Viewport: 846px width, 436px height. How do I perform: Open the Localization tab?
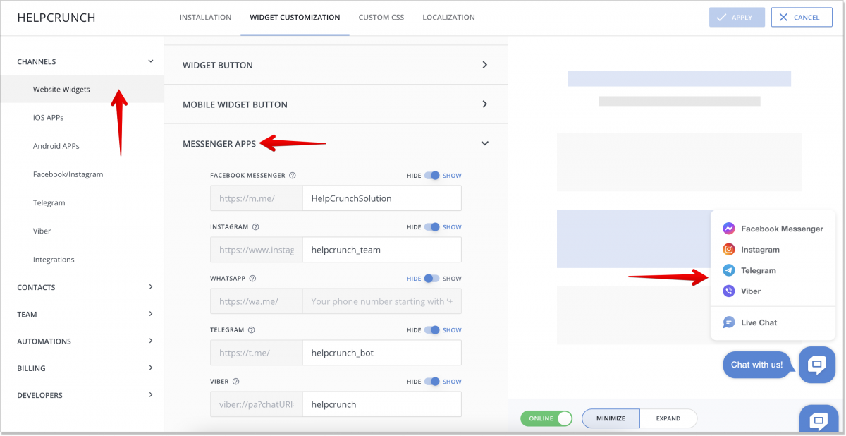448,17
